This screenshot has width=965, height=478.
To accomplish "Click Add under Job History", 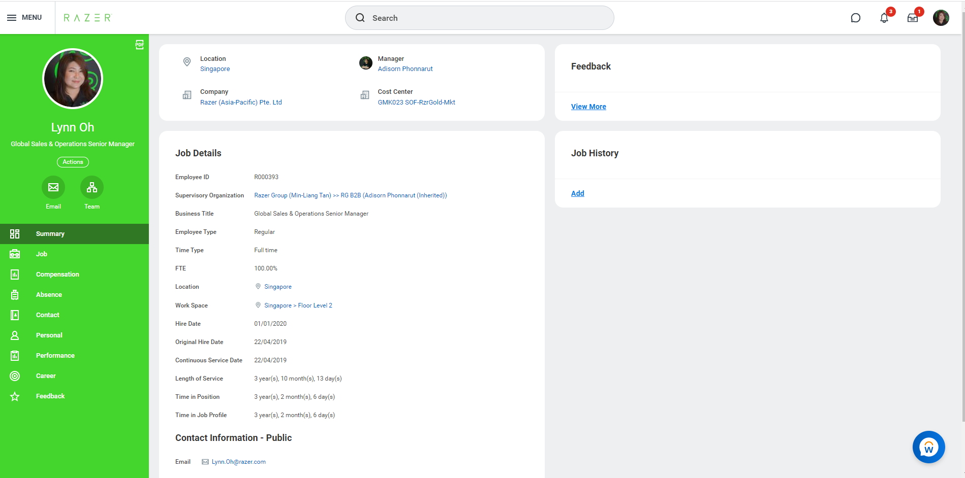I will click(x=578, y=193).
